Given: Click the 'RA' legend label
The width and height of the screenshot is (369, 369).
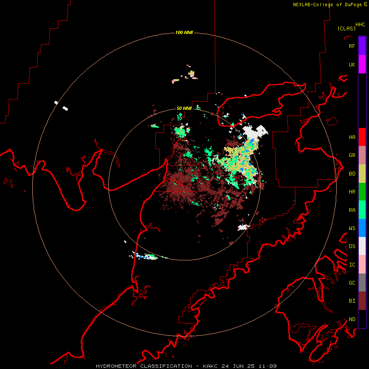Looking at the screenshot, I should pos(352,210).
